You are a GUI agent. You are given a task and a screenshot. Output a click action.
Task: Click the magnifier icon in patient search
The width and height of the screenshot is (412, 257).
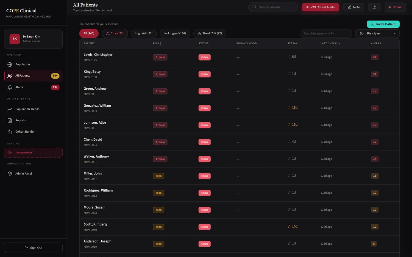pyautogui.click(x=254, y=6)
